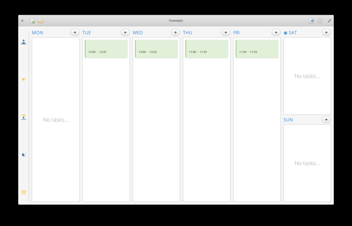Click the SUN day header
352x226 pixels.
pos(288,120)
